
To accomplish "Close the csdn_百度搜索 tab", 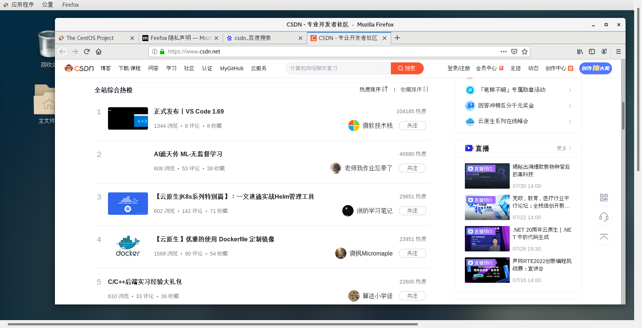I will [301, 38].
